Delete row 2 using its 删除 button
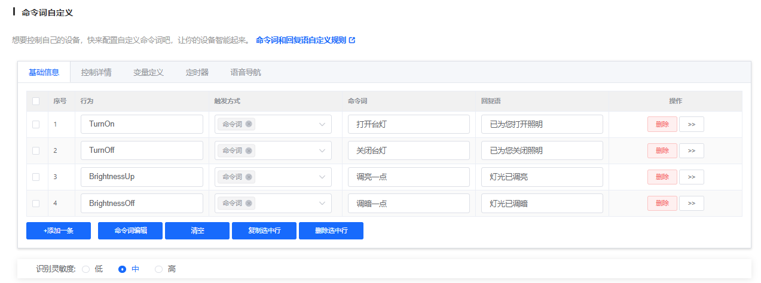 [x=662, y=150]
